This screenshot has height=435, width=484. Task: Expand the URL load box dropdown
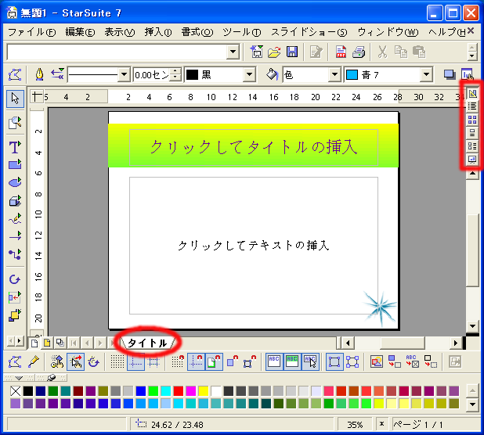point(233,52)
